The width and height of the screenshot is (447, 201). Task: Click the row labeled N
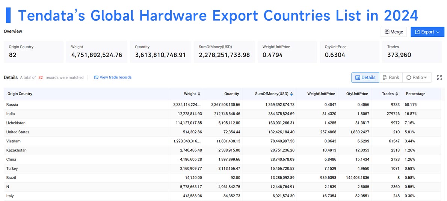222,187
